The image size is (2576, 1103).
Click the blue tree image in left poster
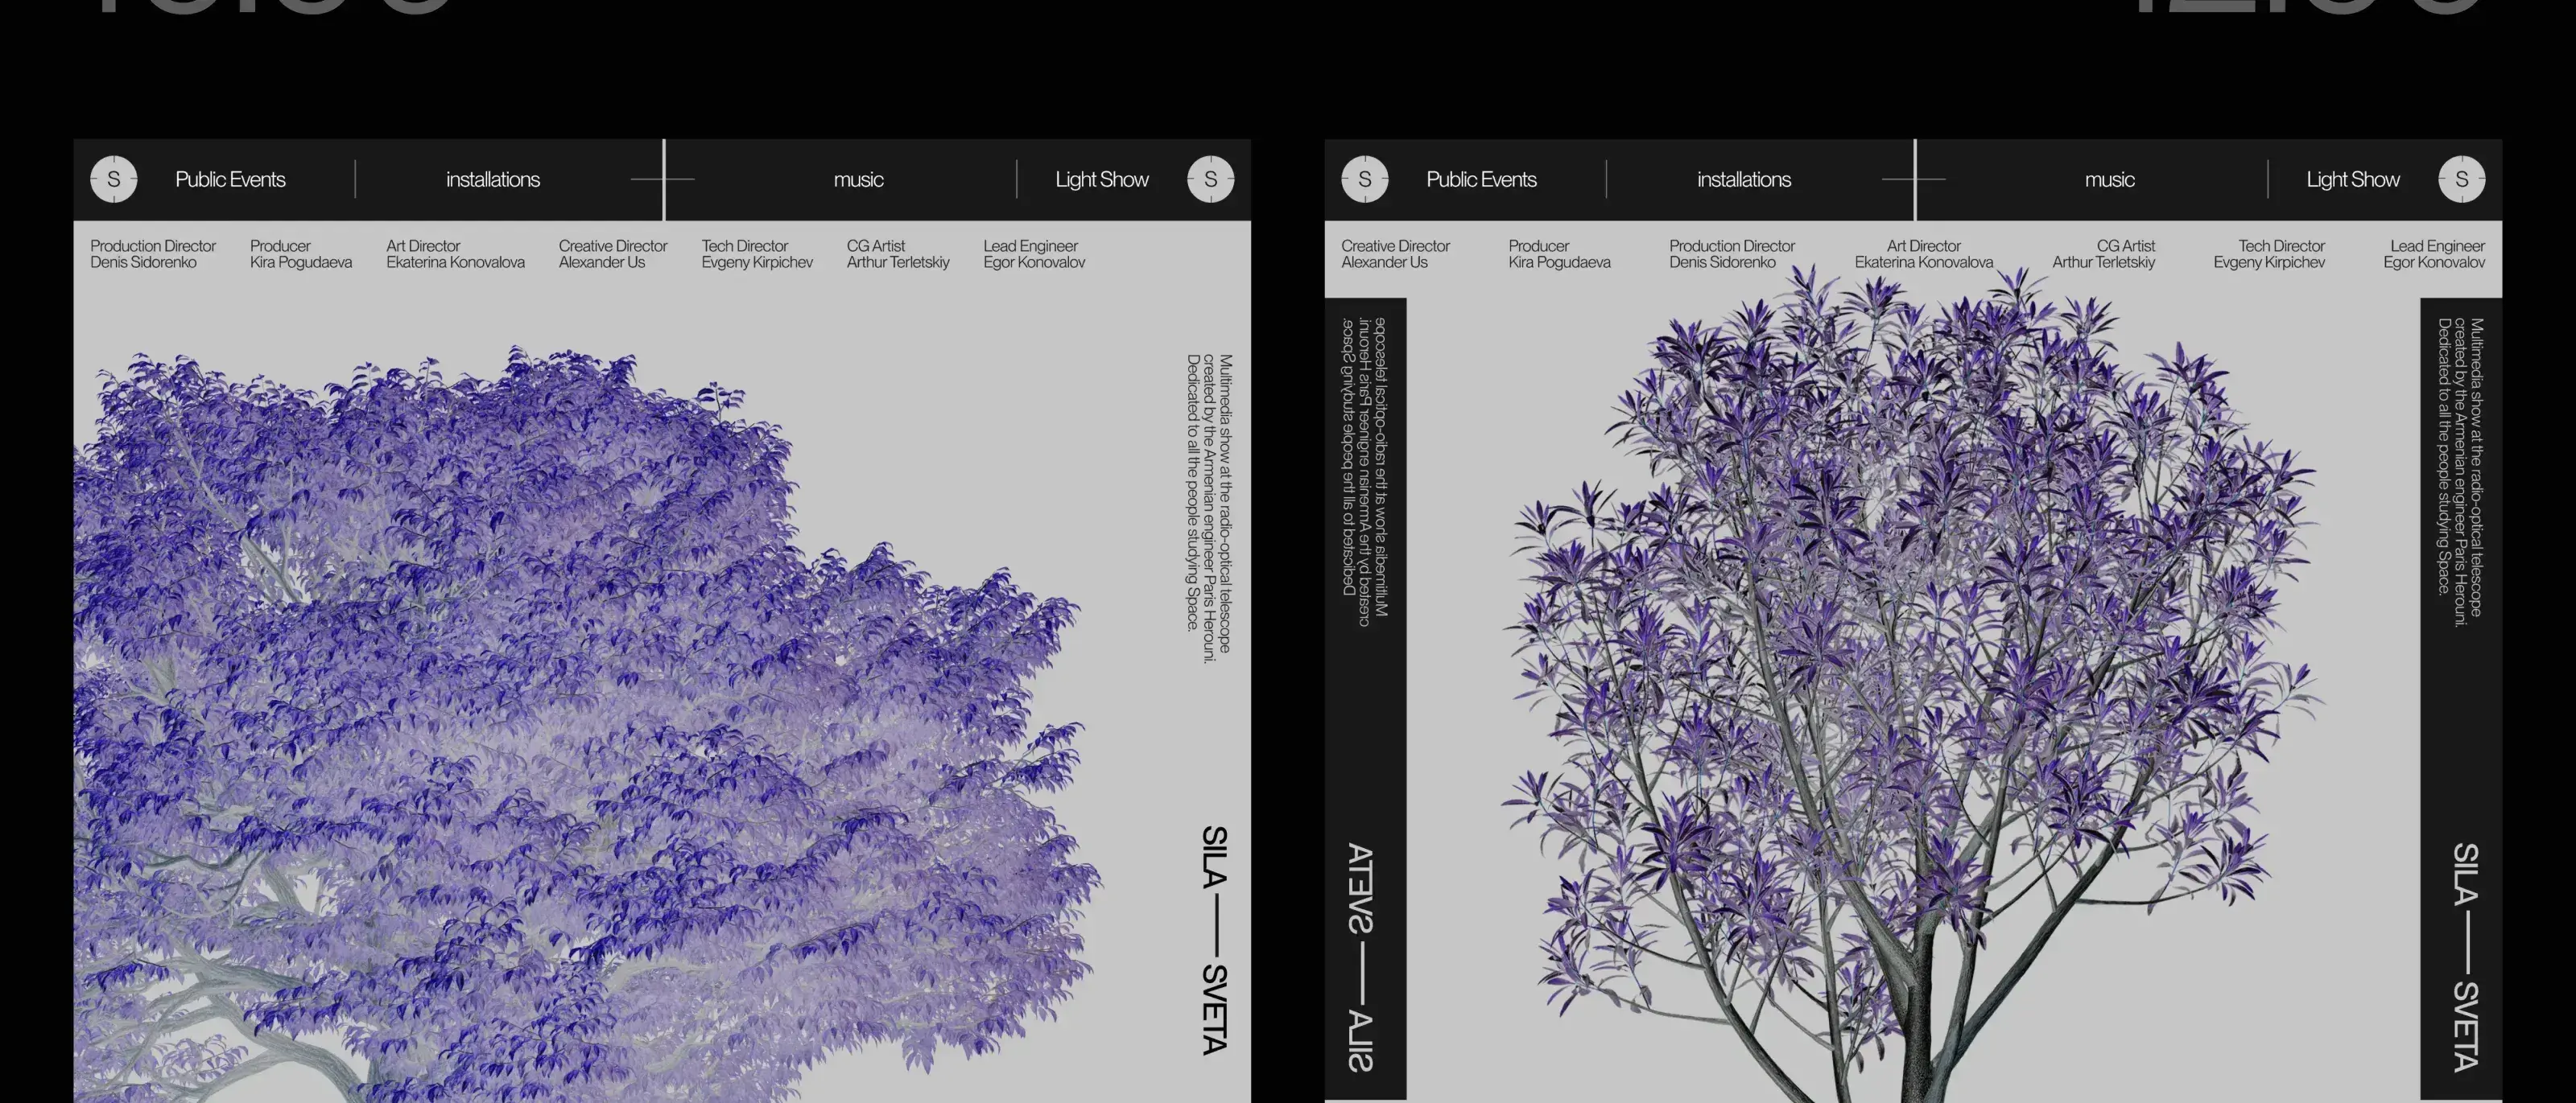pos(588,724)
